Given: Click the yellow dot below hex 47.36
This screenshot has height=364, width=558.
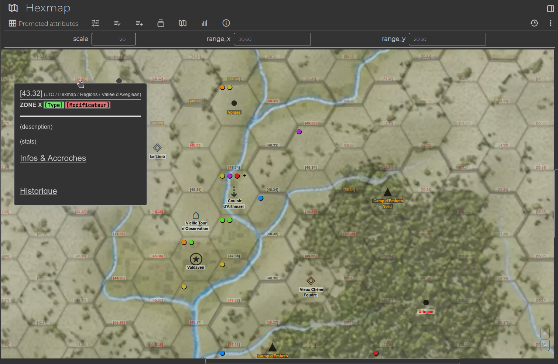Looking at the screenshot, I should coord(222,265).
